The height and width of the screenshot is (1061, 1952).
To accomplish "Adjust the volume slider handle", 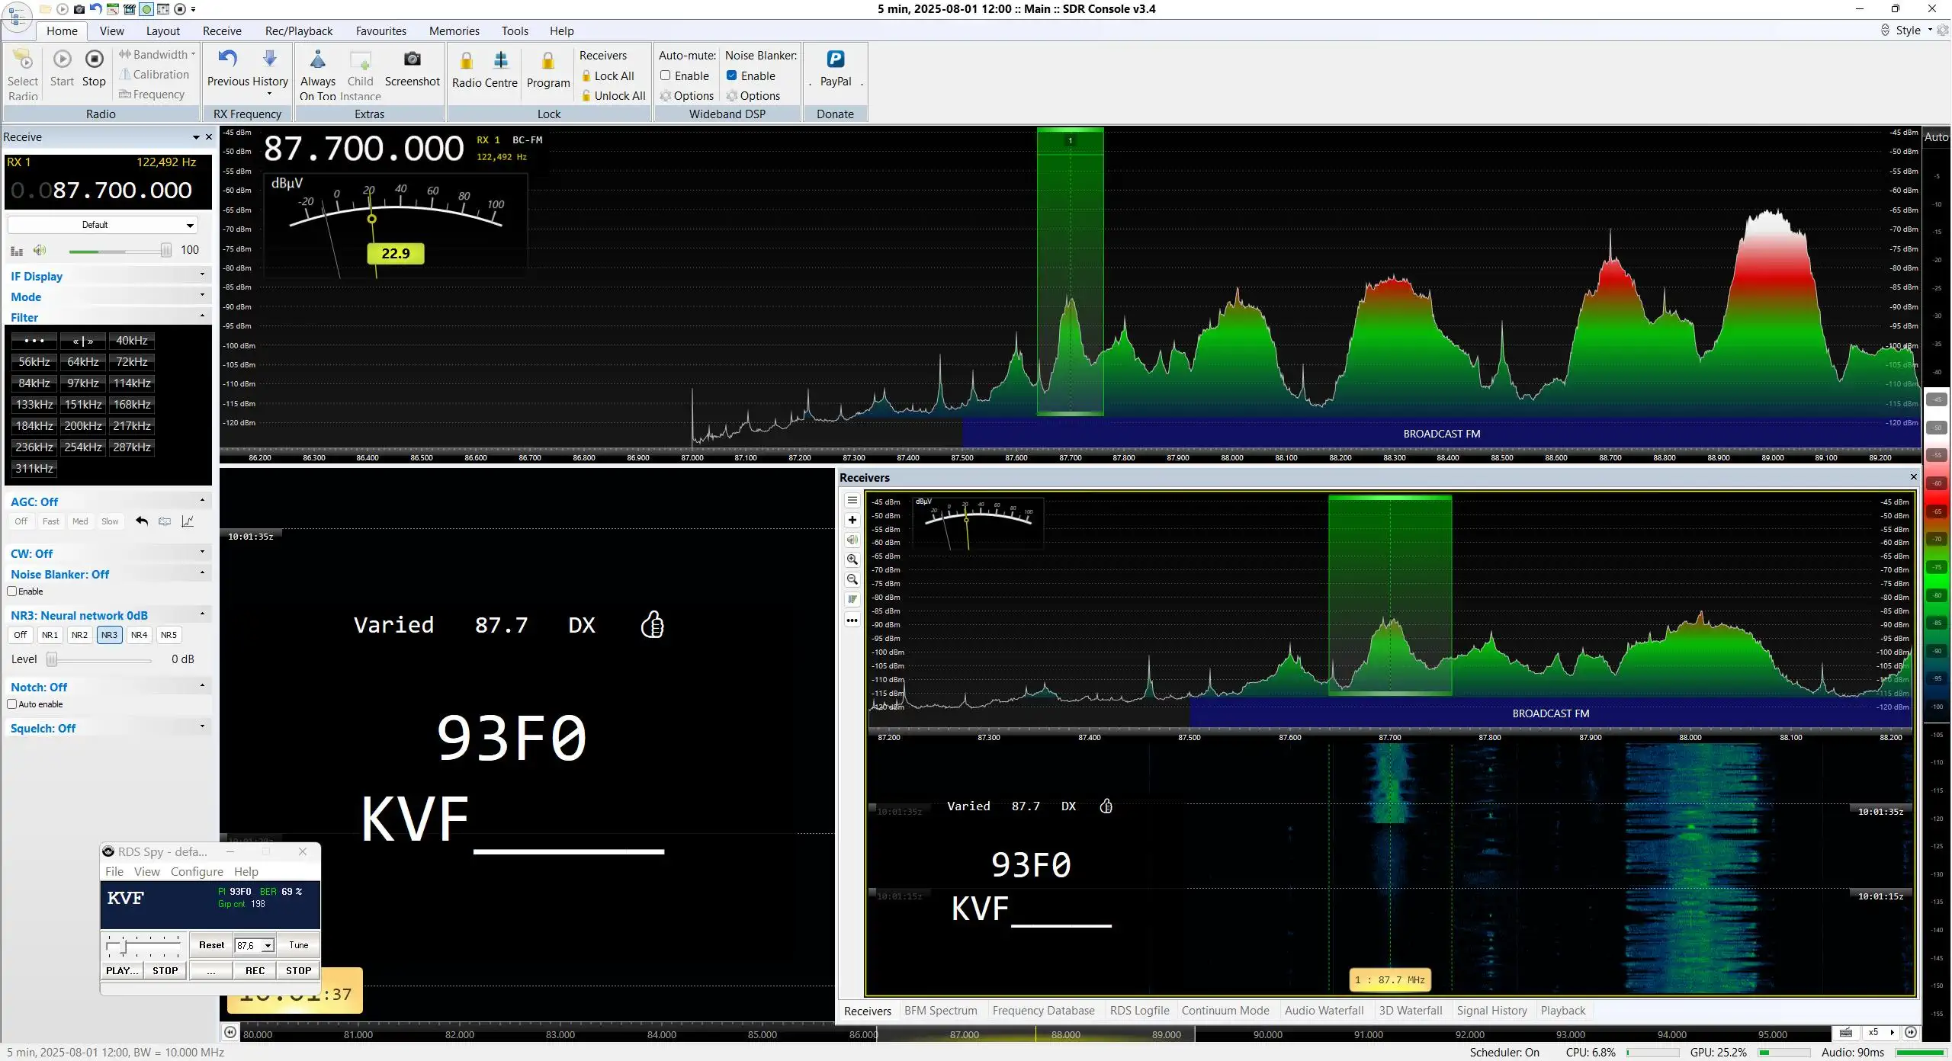I will click(165, 250).
